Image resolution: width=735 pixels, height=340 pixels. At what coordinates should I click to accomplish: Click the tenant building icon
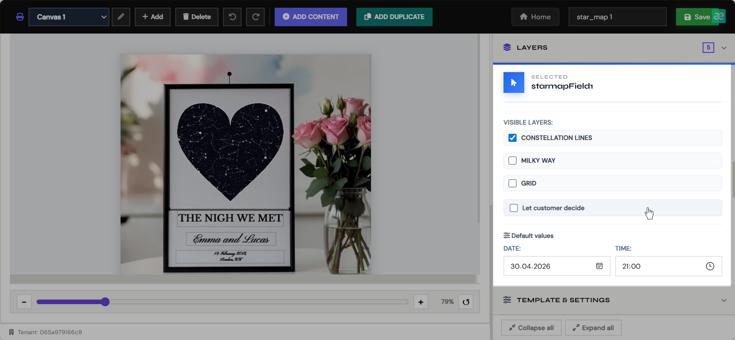tap(12, 332)
